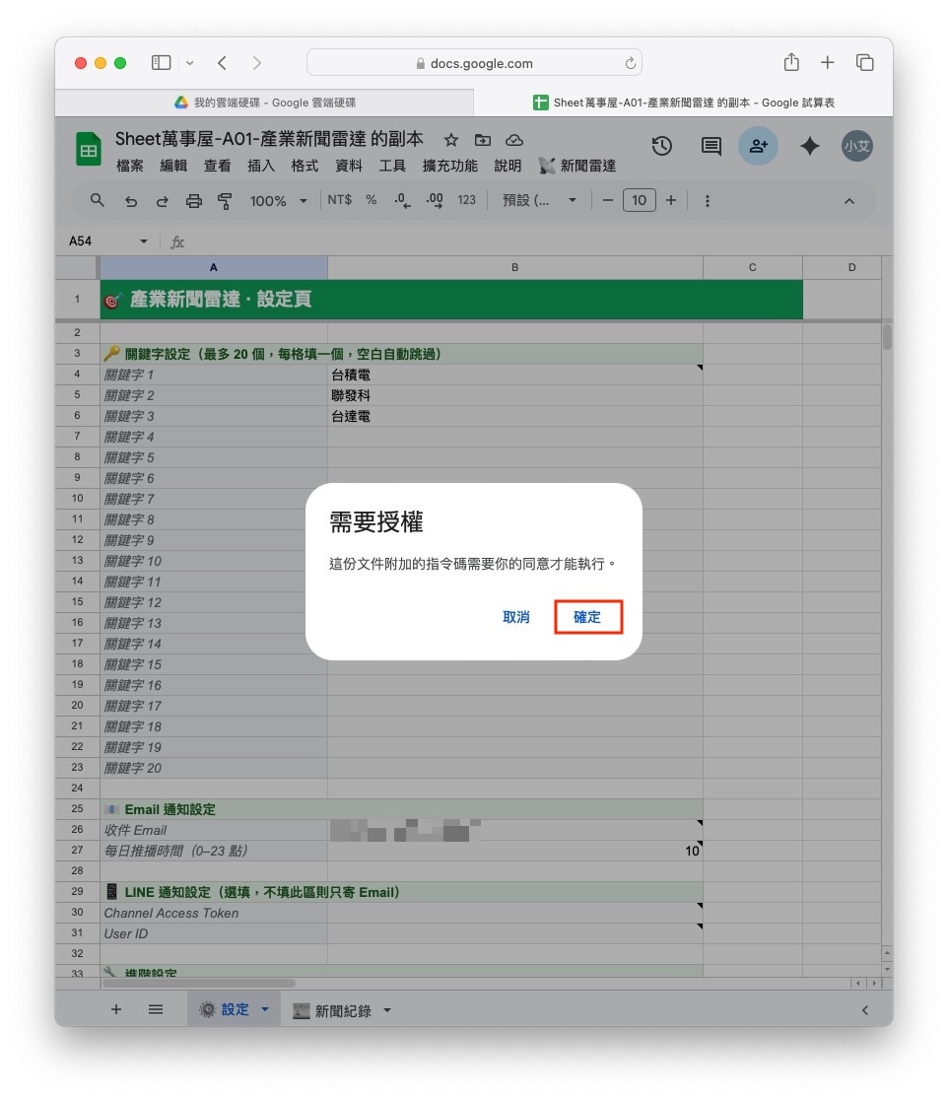The height and width of the screenshot is (1099, 948).
Task: Select cell containing 台積電
Action: pyautogui.click(x=515, y=375)
